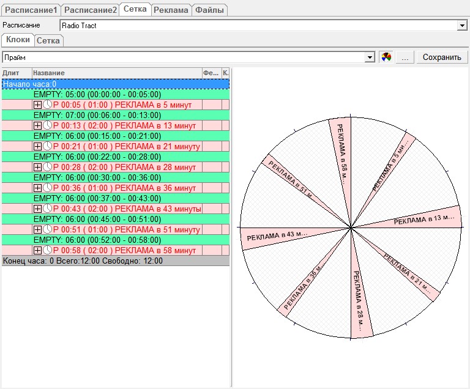Select the top-level Сетка tab
The width and height of the screenshot is (470, 389).
[135, 9]
